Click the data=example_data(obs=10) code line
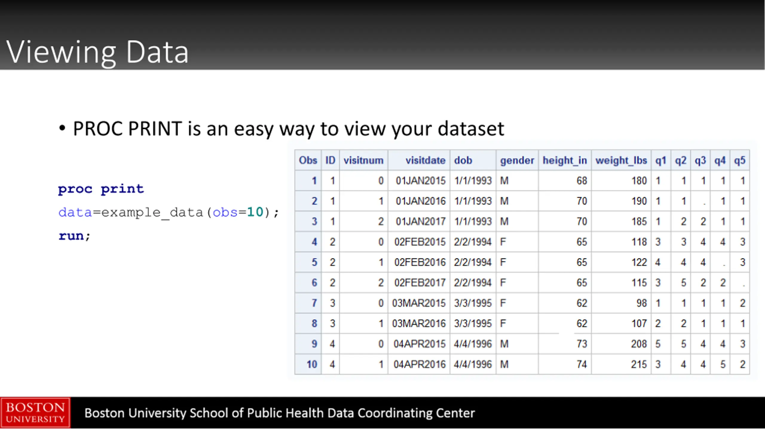This screenshot has width=765, height=430. 169,212
